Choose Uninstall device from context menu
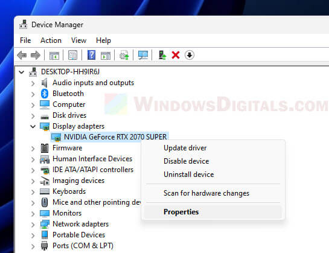This screenshot has width=329, height=253. 213,175
